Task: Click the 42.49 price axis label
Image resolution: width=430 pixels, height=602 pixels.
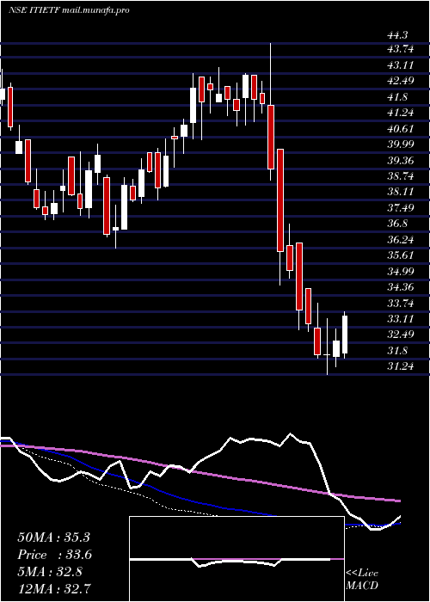Action: coord(401,81)
